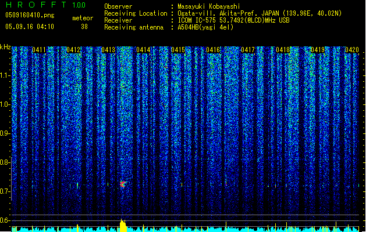Click the 0.7 kHz axis tick label

(x=5, y=191)
